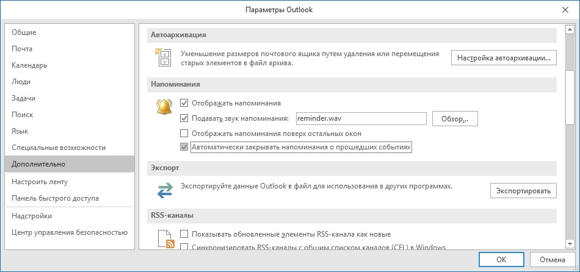Image resolution: width=580 pixels, height=272 pixels.
Task: Enable Отображать напоминания поверх остальных окон
Action: coord(184,133)
